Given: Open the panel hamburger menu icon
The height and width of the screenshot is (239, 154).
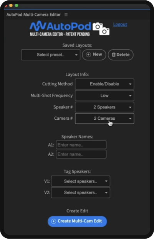Looking at the screenshot, I should pyautogui.click(x=66, y=15).
